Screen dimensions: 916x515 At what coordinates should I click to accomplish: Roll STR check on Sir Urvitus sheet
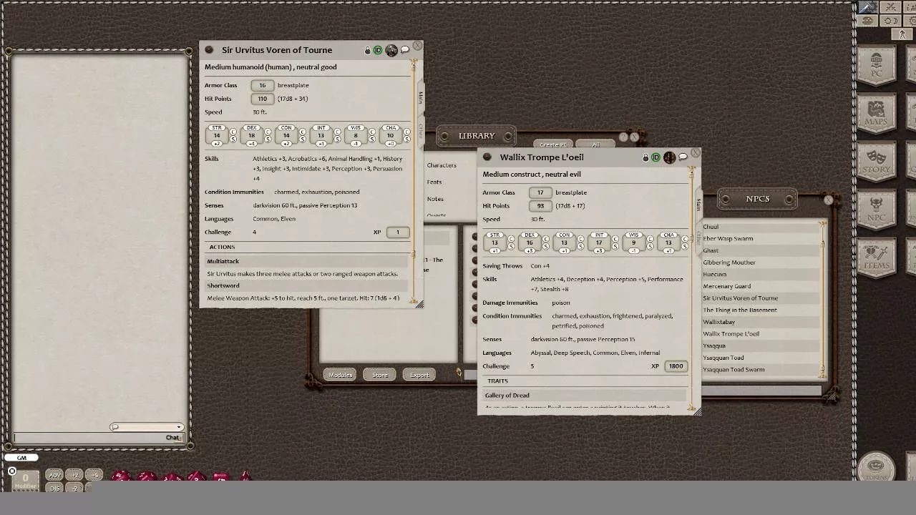pos(233,132)
